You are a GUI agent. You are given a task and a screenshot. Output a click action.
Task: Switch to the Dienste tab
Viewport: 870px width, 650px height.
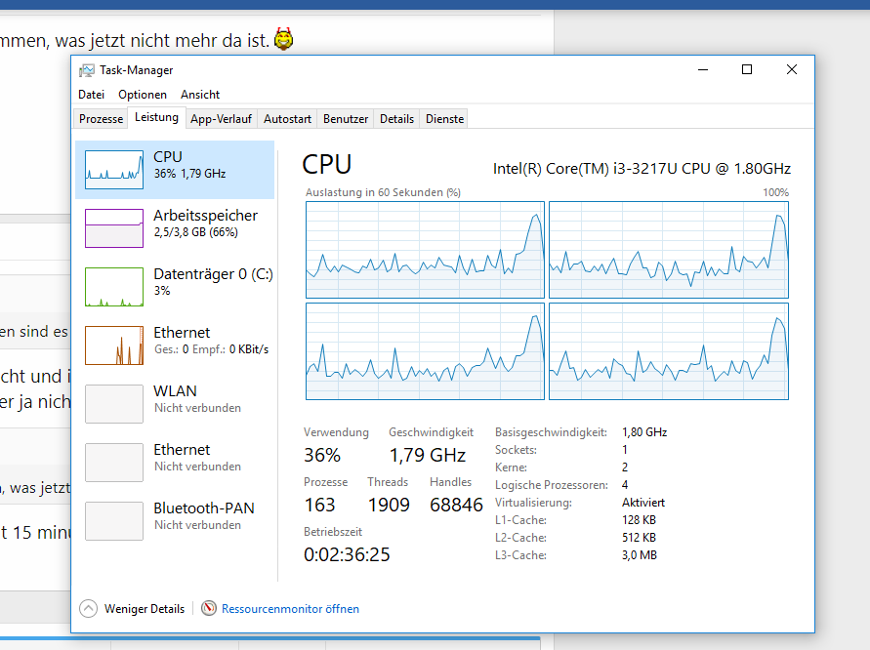click(x=444, y=119)
